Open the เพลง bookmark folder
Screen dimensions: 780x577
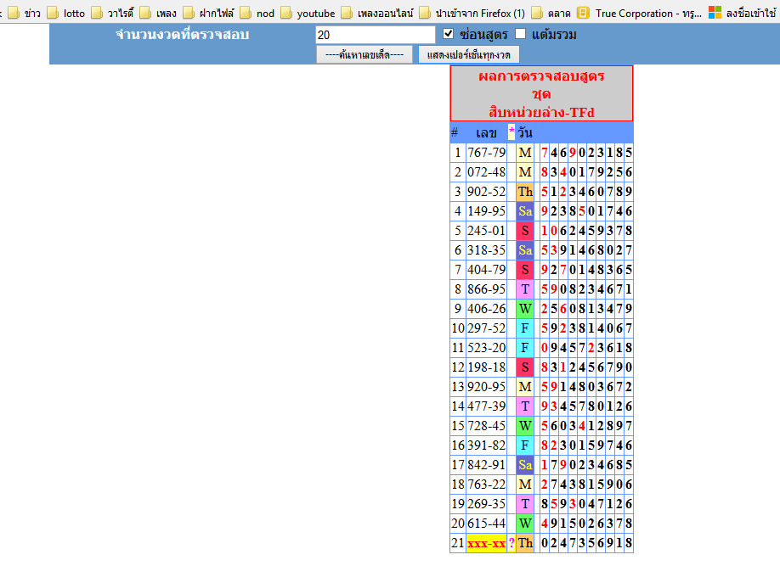pos(158,13)
